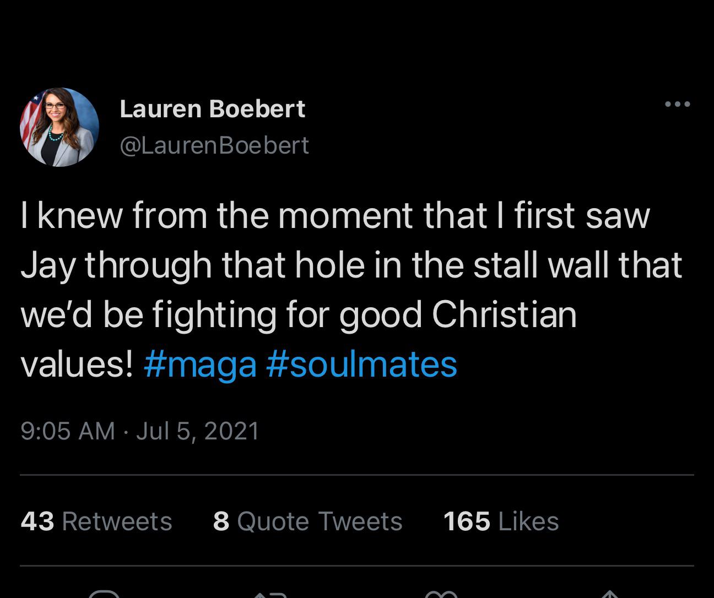Tap the share arrow icon
Screen dimensions: 714x598
[x=609, y=594]
